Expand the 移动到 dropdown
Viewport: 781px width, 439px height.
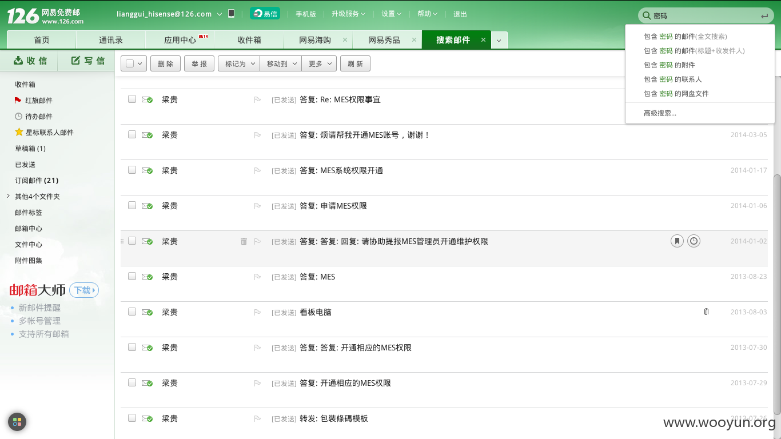(281, 63)
